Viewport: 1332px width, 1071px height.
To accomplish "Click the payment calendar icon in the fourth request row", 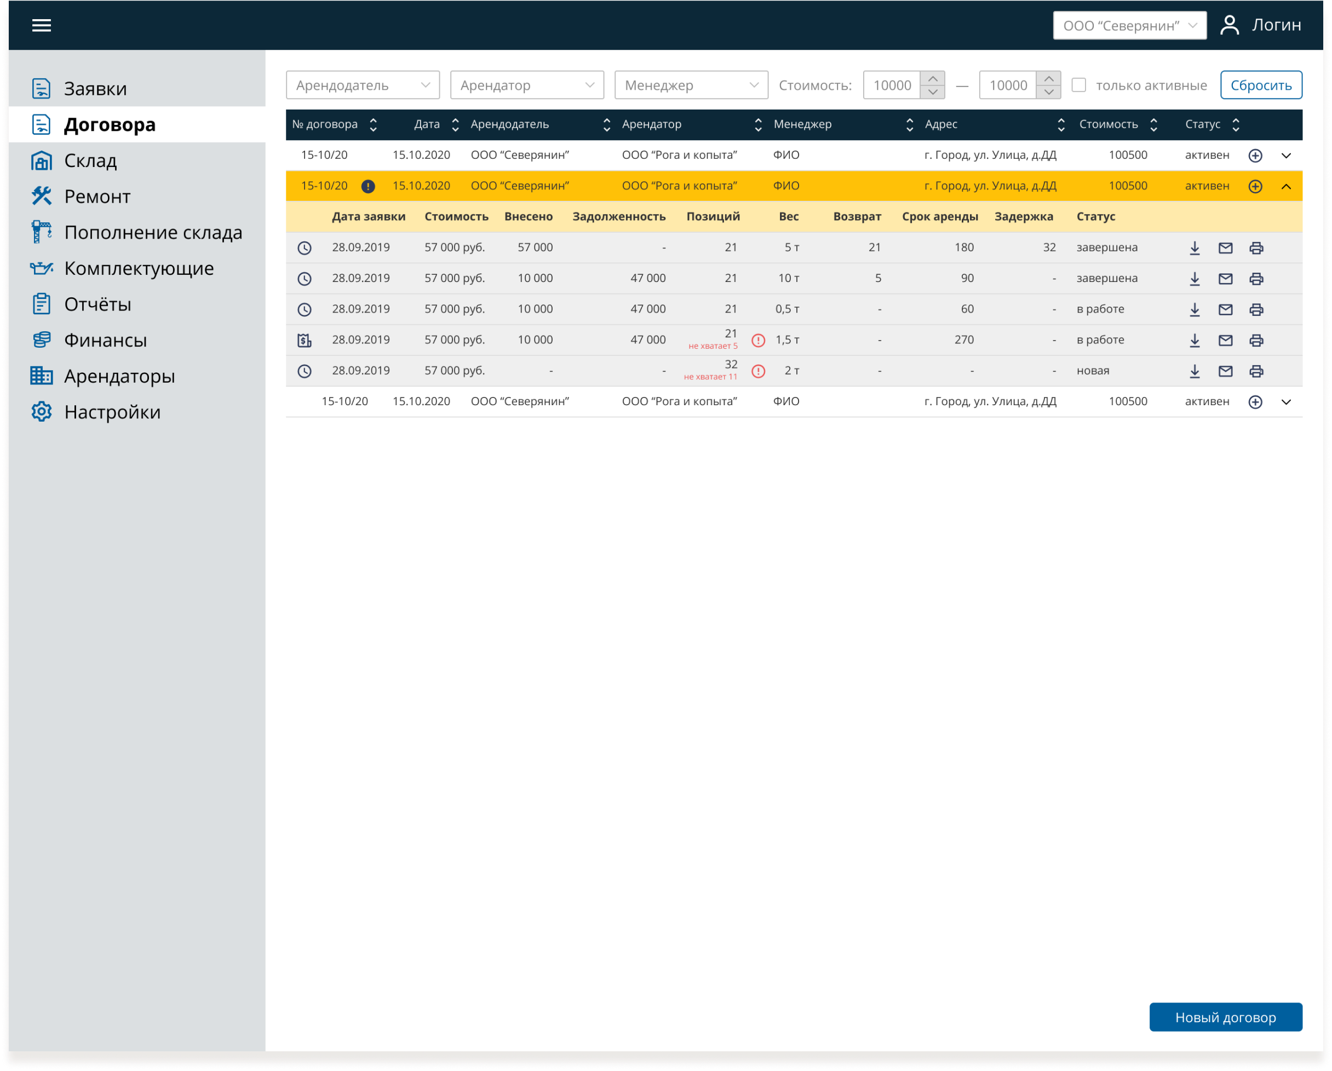I will pos(304,341).
